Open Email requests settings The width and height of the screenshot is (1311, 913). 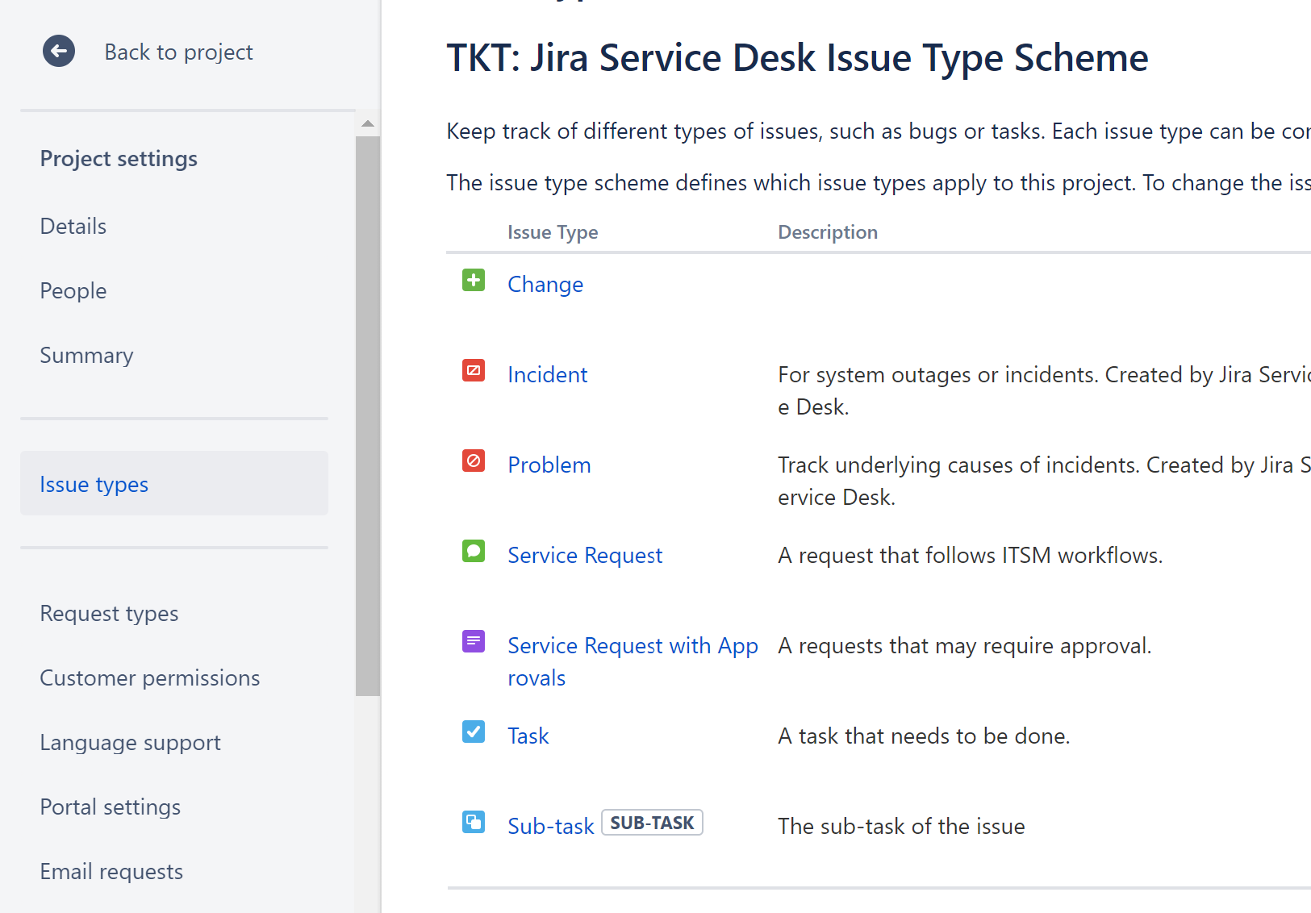111,872
